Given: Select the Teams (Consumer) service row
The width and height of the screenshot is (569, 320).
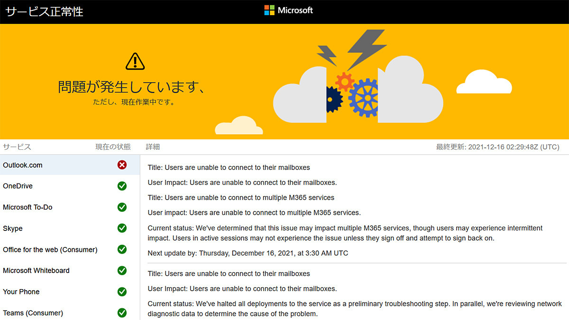Looking at the screenshot, I should (x=70, y=312).
